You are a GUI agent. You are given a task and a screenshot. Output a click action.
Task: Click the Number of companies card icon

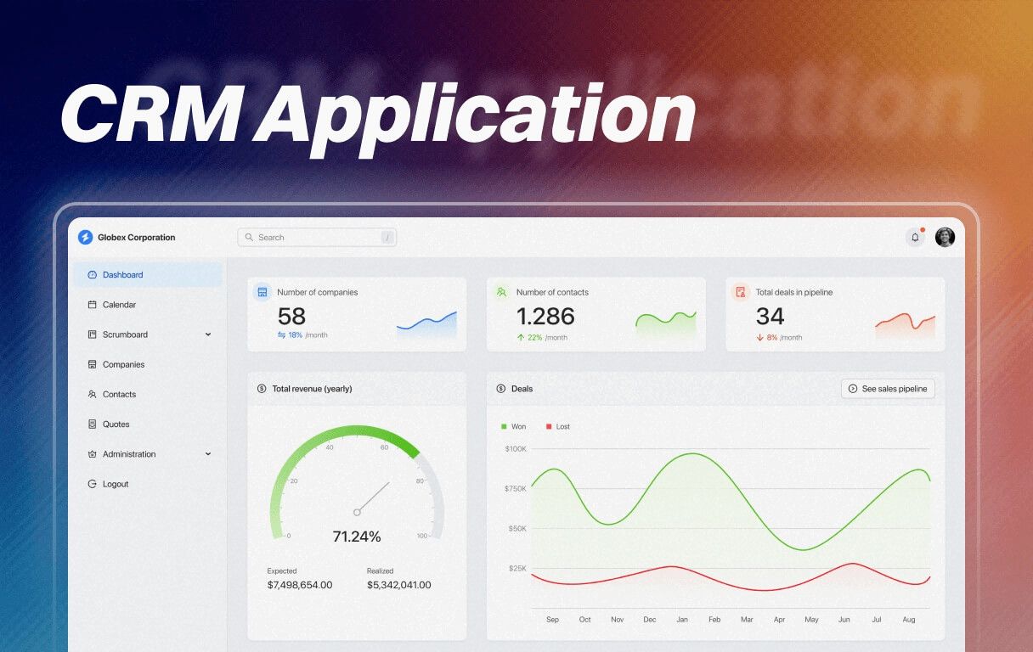[x=262, y=292]
